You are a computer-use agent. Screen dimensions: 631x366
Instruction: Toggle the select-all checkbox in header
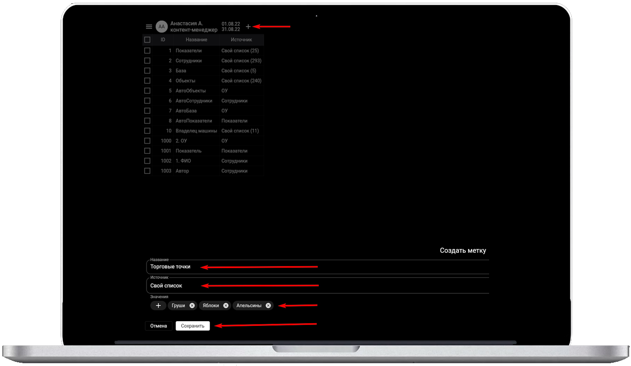click(147, 40)
